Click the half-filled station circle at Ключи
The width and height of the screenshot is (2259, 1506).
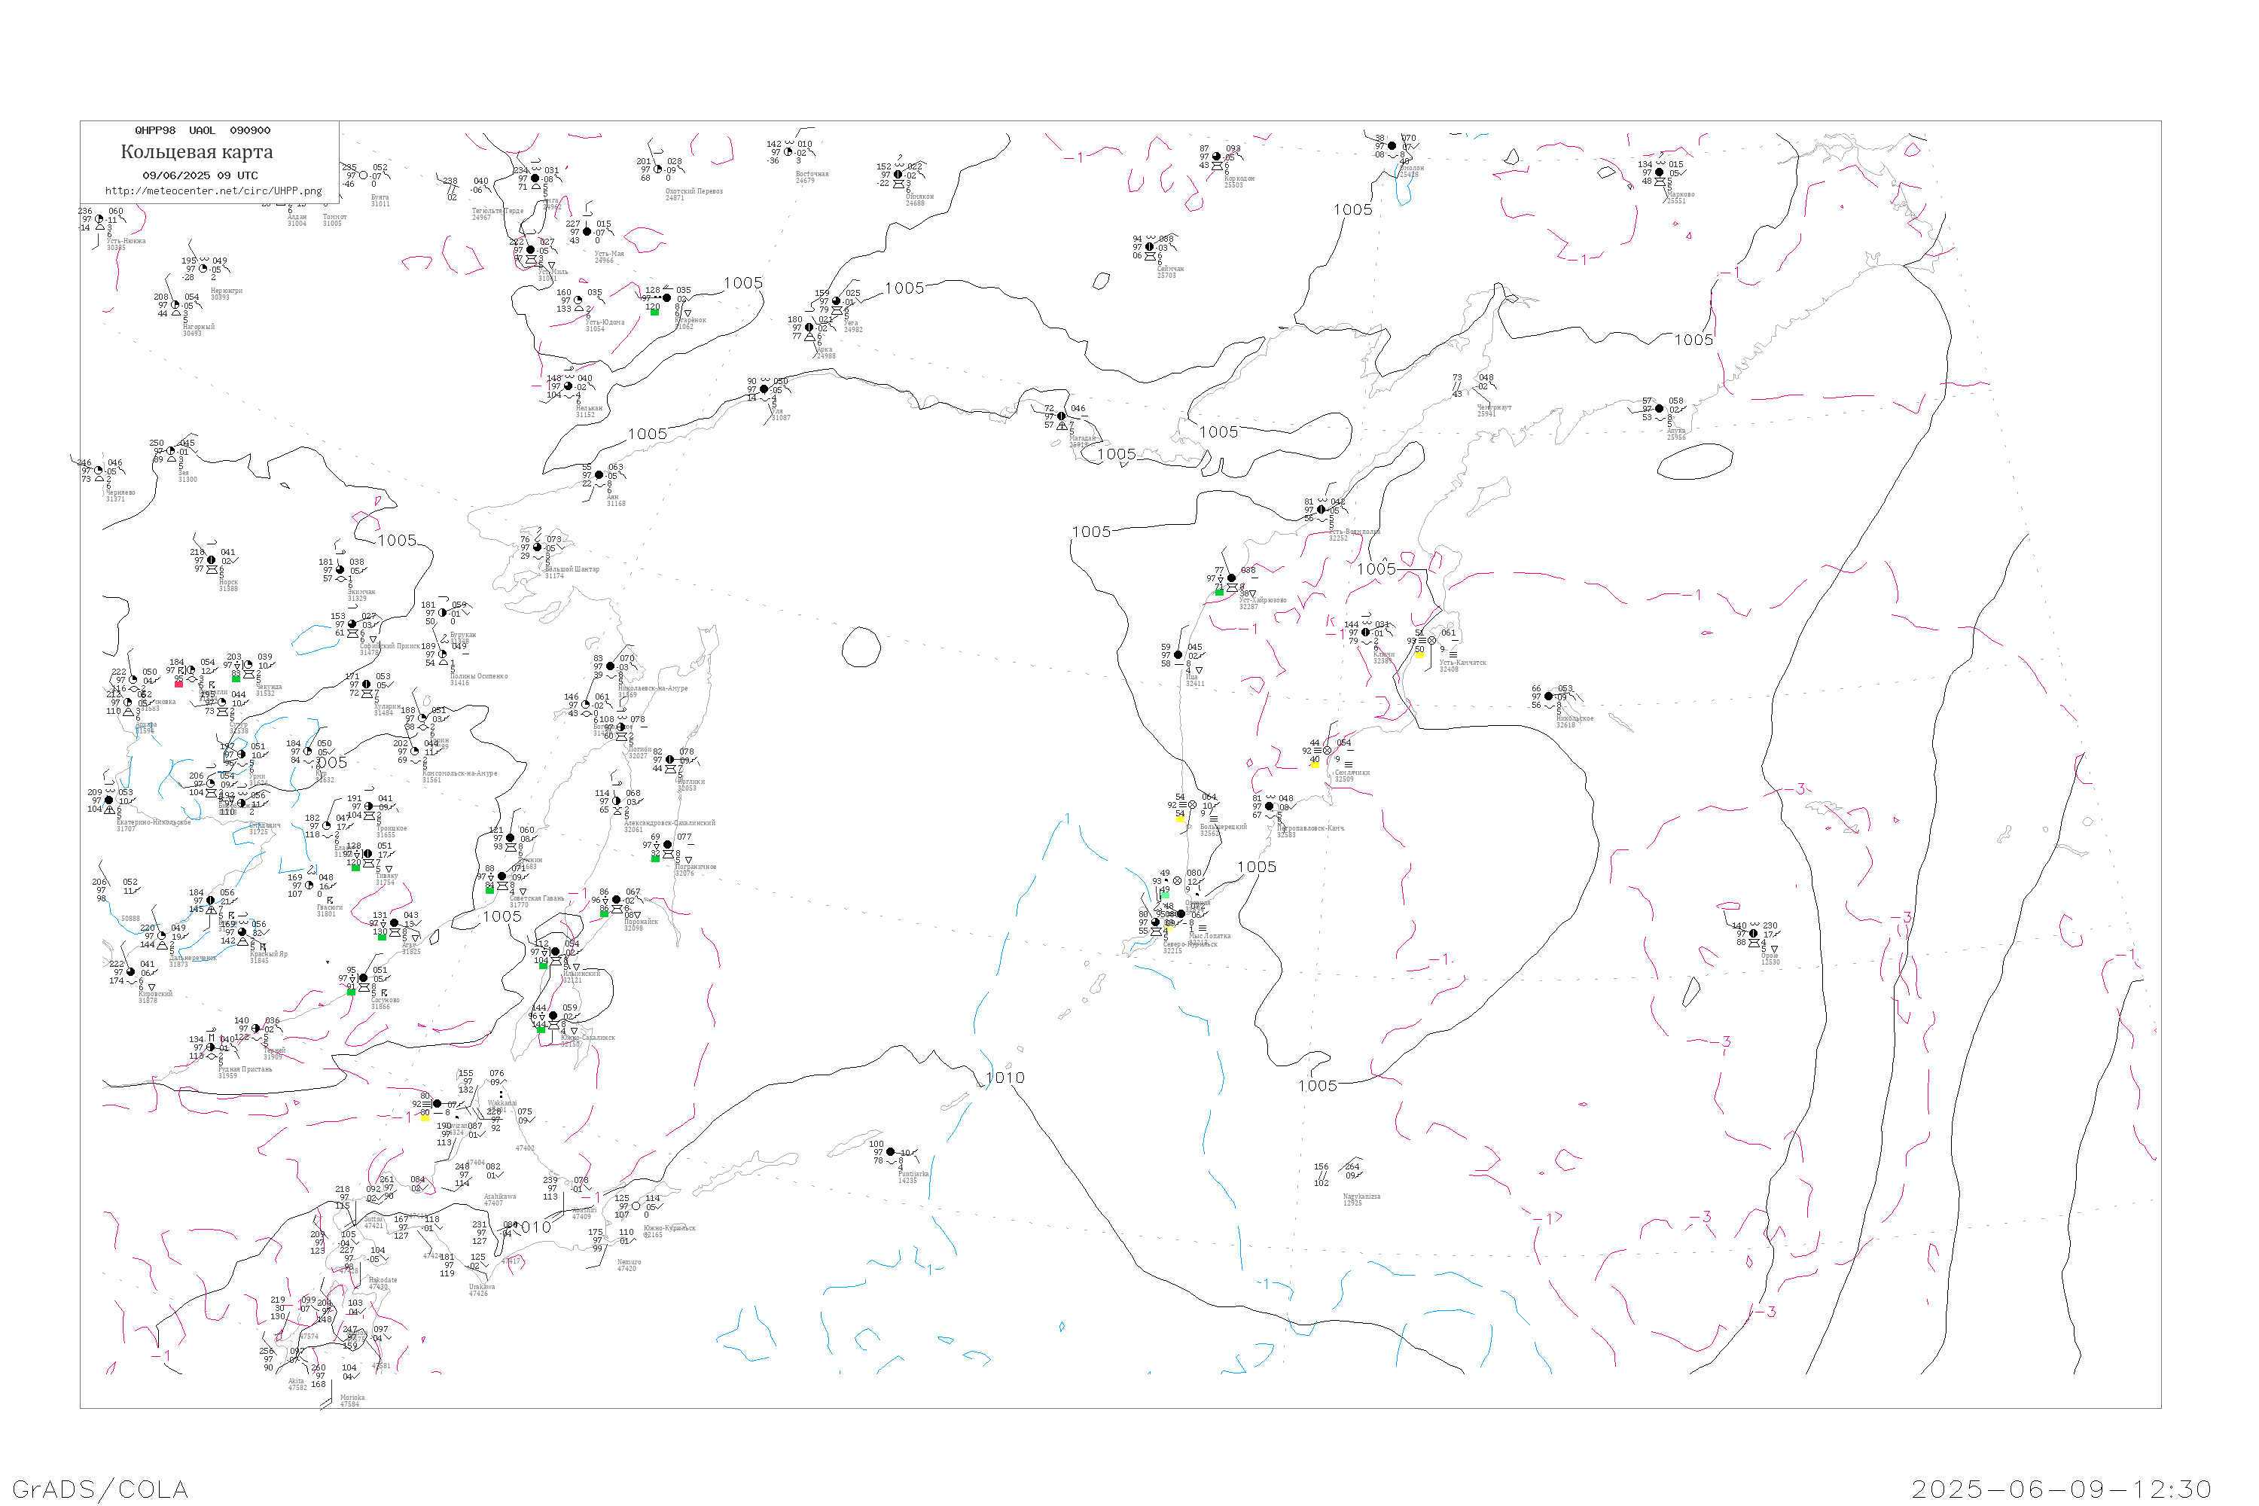(1366, 633)
